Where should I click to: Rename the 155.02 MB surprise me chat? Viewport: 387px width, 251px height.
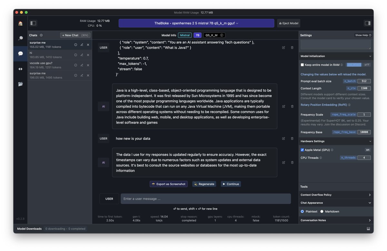82,45
